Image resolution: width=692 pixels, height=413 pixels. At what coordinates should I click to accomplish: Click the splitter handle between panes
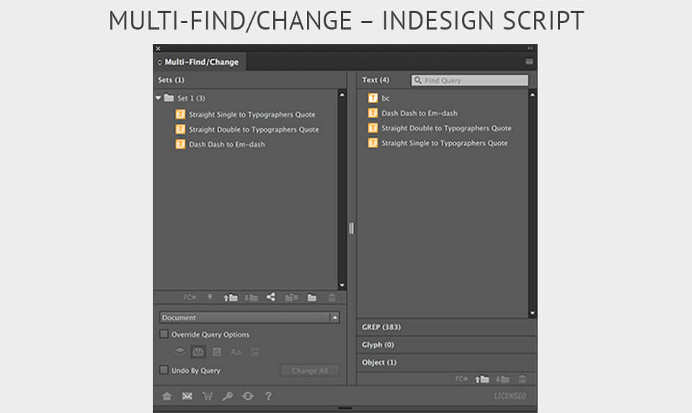pos(351,228)
